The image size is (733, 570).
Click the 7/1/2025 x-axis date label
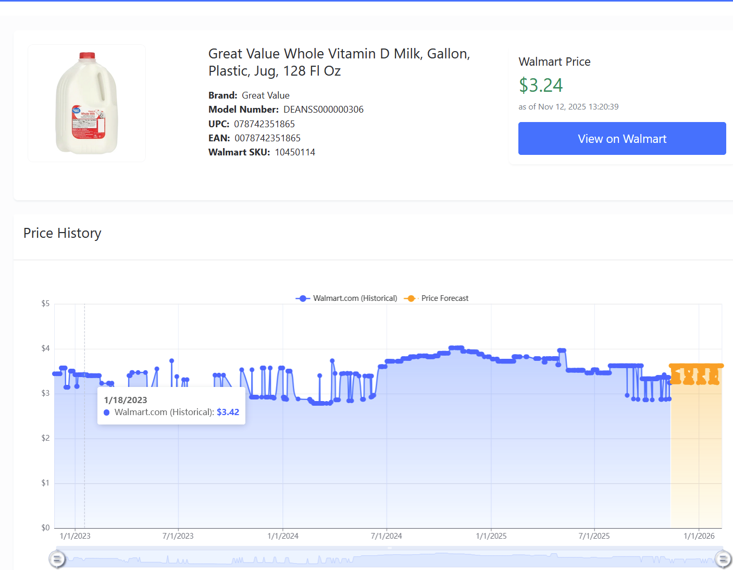coord(594,536)
